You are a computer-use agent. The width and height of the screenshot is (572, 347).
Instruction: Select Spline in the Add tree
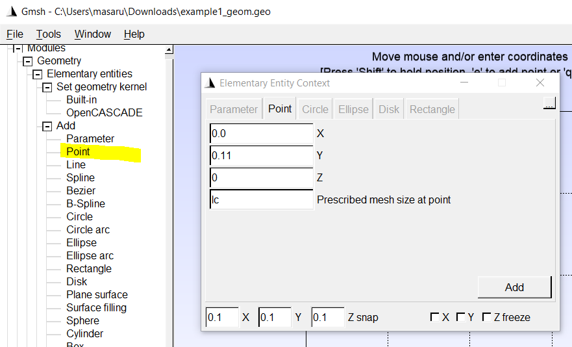pos(81,177)
